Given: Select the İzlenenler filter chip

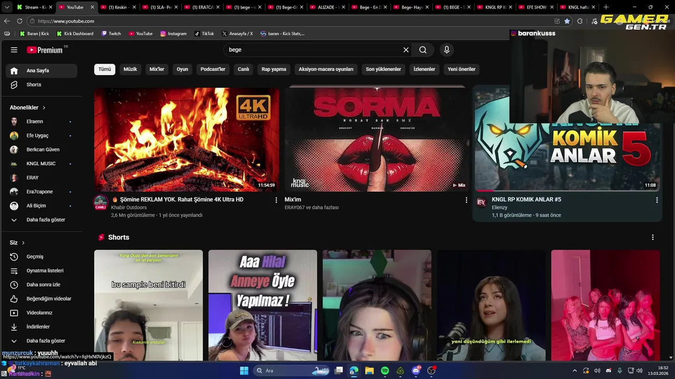Looking at the screenshot, I should (x=425, y=69).
